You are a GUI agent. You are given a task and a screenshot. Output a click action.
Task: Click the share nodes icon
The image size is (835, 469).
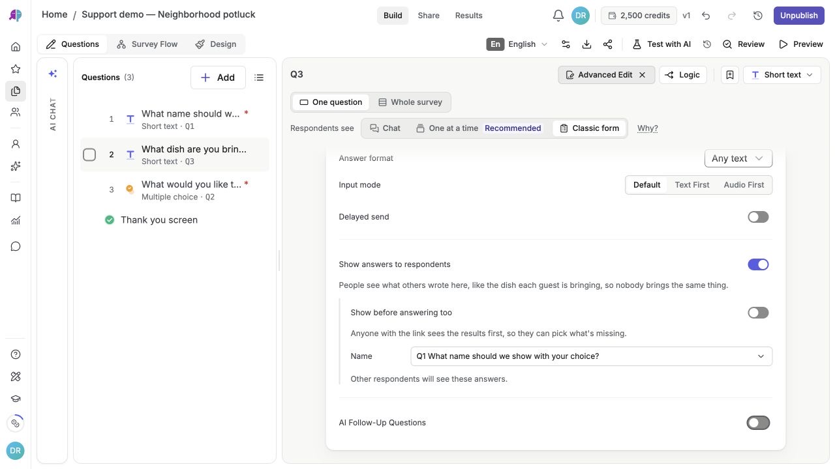[607, 44]
